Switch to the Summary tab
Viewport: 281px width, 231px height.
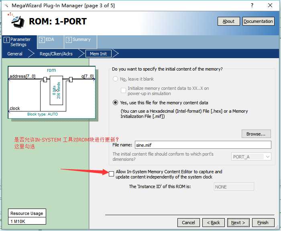(x=80, y=42)
